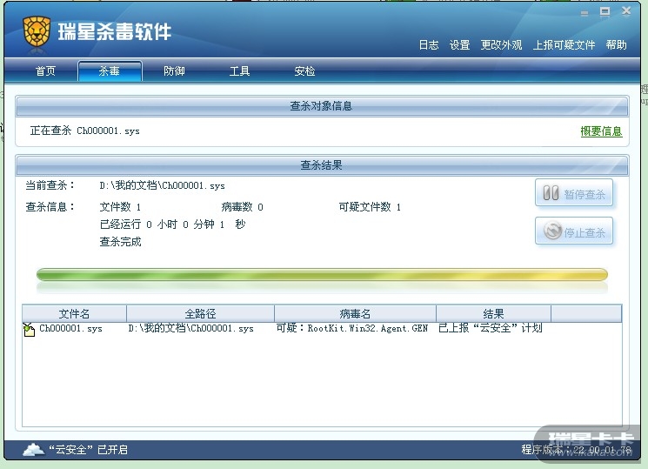Screen dimensions: 648x469
Task: Select the Ch000001.sys file name cell
Action: [x=70, y=328]
